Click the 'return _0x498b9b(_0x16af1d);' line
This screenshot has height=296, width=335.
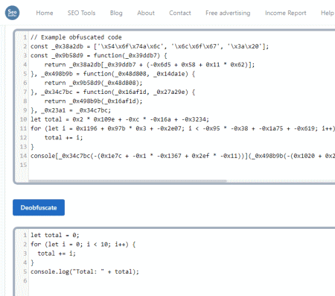coord(93,101)
